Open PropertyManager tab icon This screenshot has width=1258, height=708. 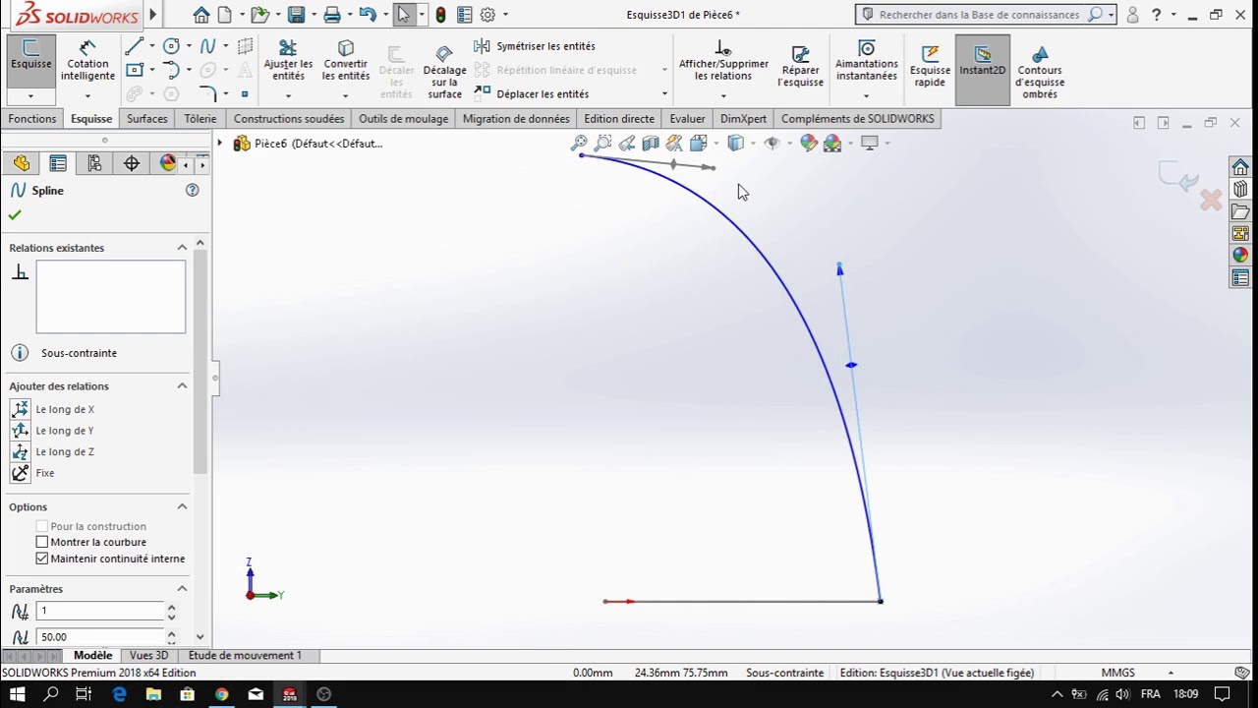coord(58,163)
